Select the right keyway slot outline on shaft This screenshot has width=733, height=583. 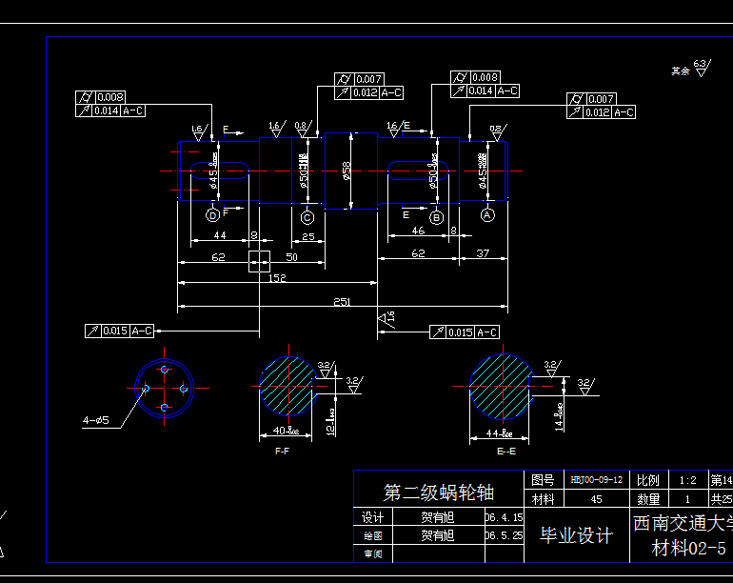point(419,171)
